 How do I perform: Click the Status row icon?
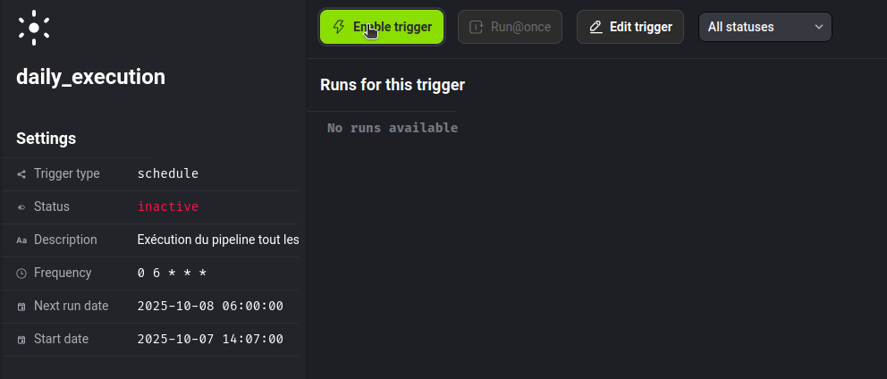(x=21, y=207)
